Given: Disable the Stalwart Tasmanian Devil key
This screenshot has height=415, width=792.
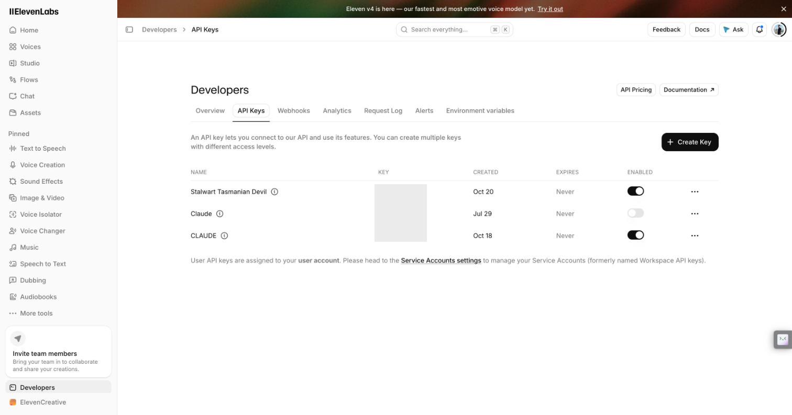Looking at the screenshot, I should (635, 192).
